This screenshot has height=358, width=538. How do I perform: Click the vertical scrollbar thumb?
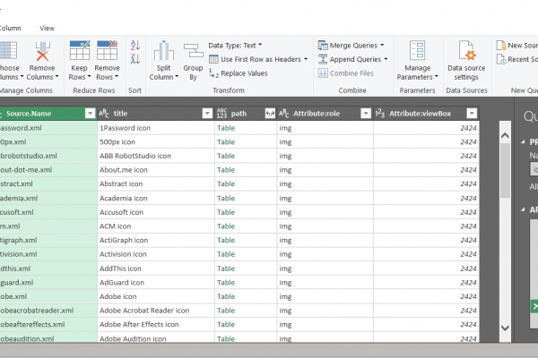[x=505, y=170]
